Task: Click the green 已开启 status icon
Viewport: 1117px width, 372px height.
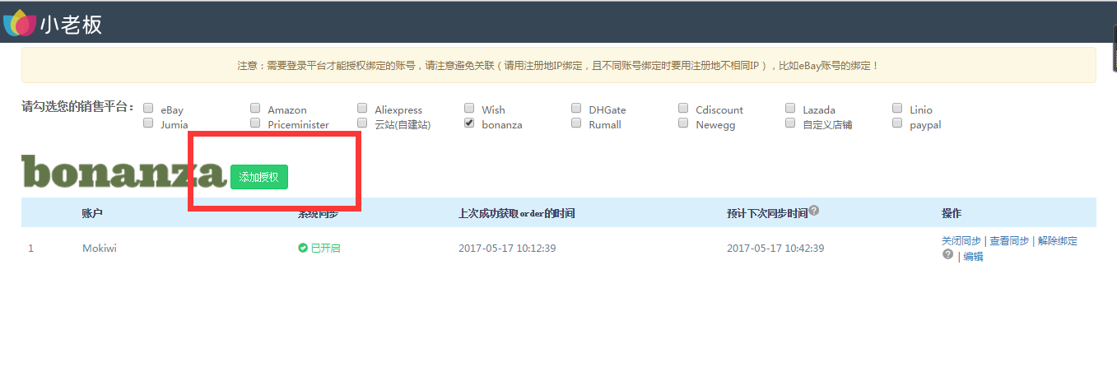Action: 303,249
